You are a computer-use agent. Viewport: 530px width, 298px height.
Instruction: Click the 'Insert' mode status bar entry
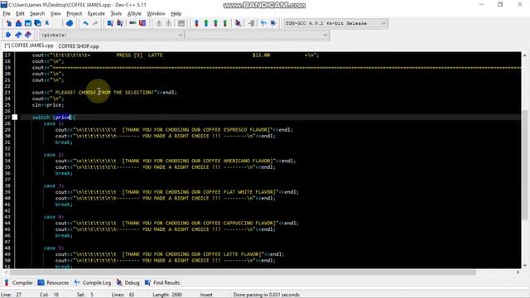point(206,295)
